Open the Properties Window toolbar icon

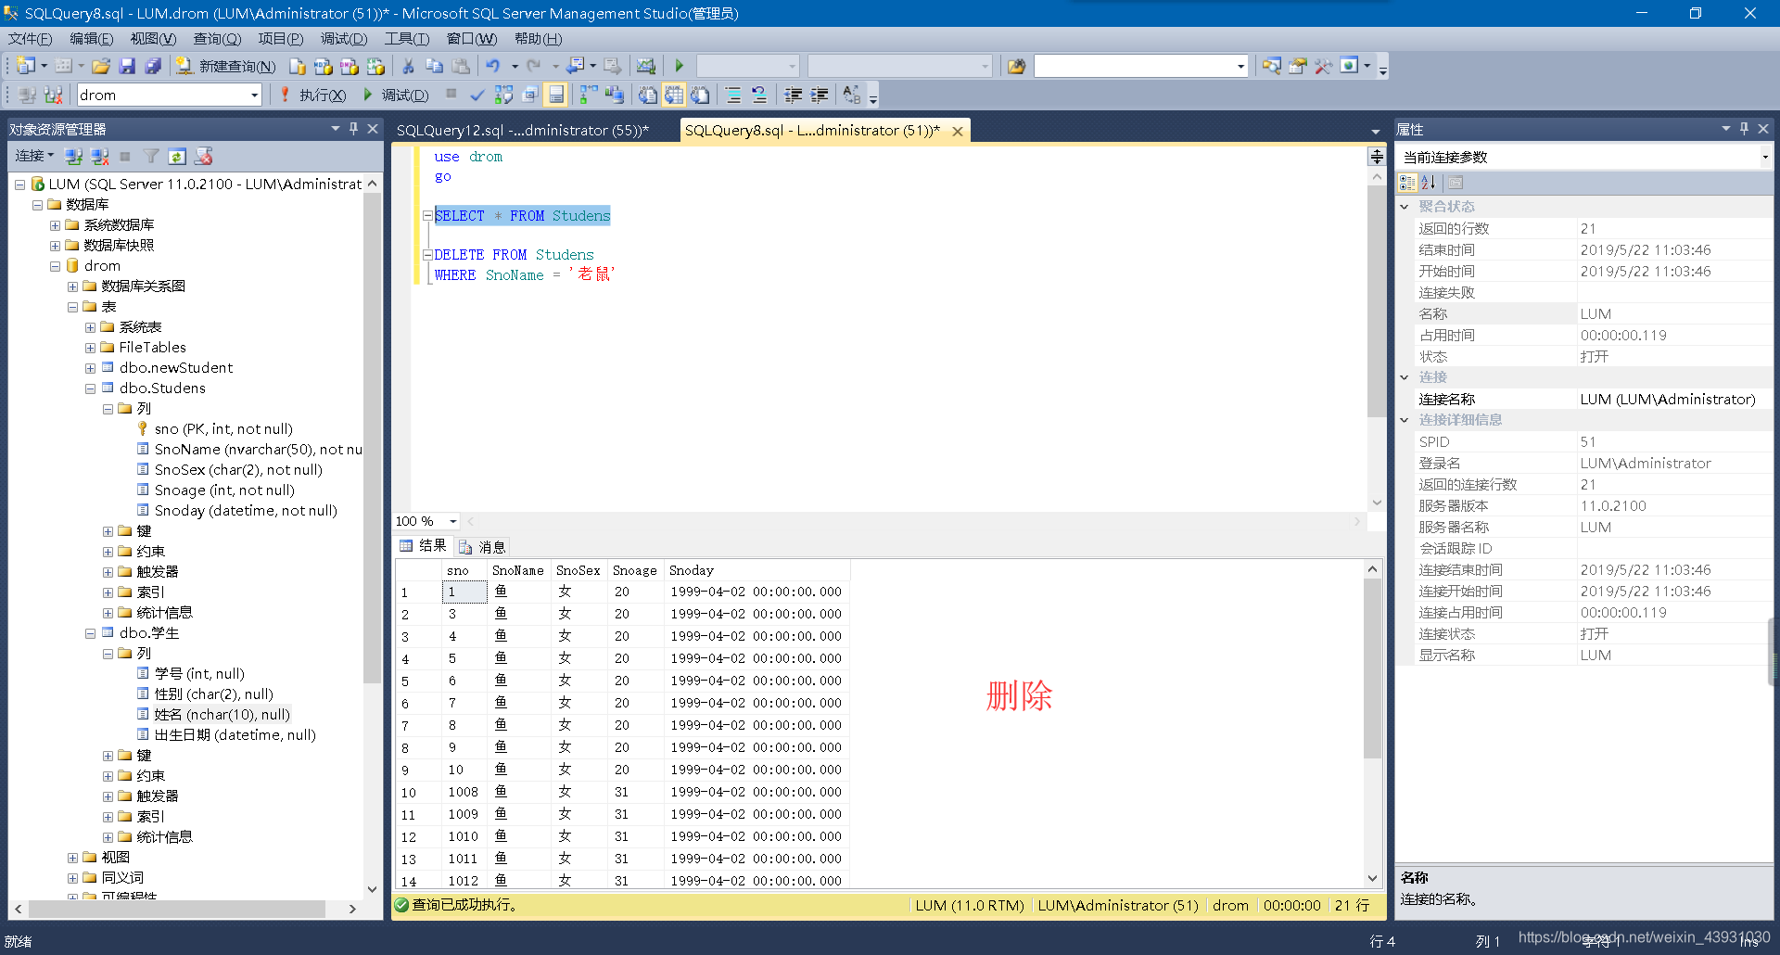(1298, 66)
